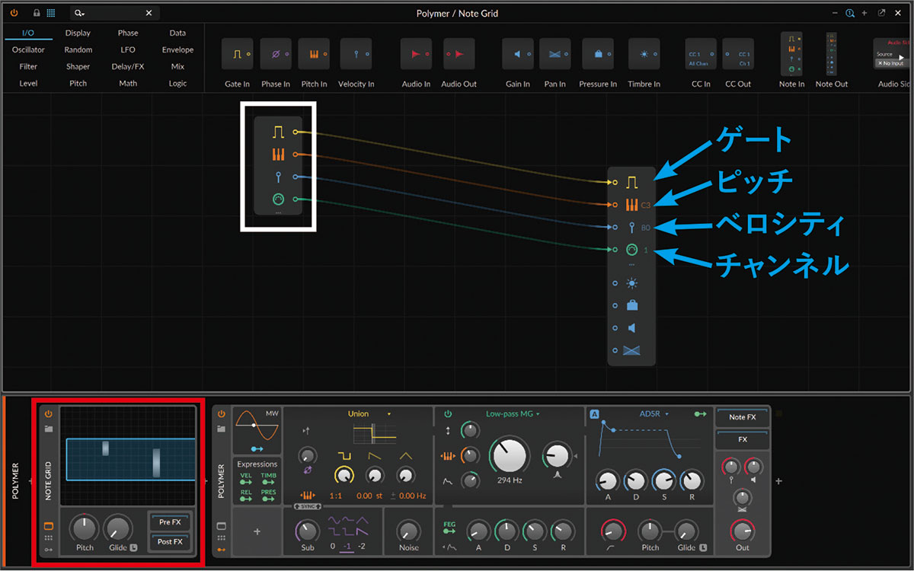This screenshot has width=914, height=571.
Task: Add the Audio Out module
Action: tap(459, 54)
